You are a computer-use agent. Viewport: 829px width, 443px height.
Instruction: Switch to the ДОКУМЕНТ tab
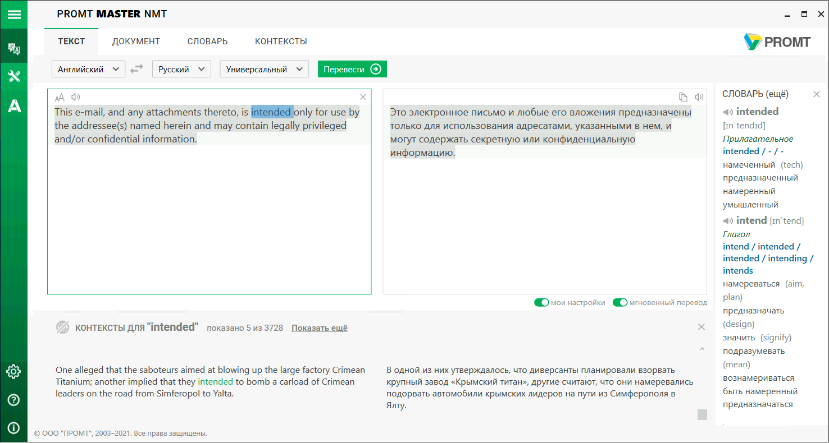point(136,41)
